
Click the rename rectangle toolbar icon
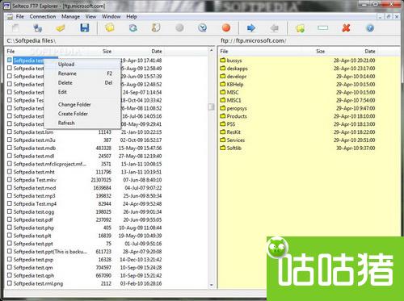[x=322, y=27]
